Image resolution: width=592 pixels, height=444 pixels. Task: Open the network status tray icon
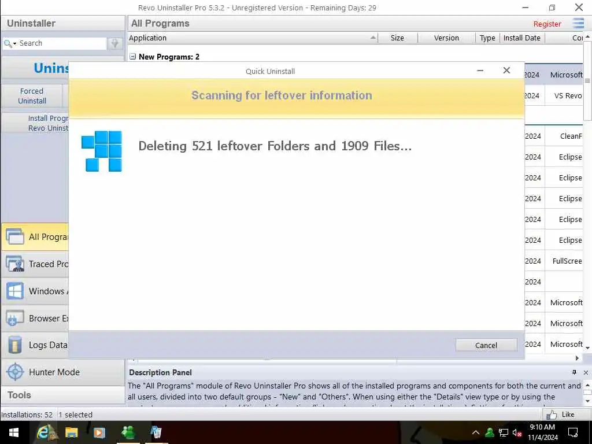point(504,432)
